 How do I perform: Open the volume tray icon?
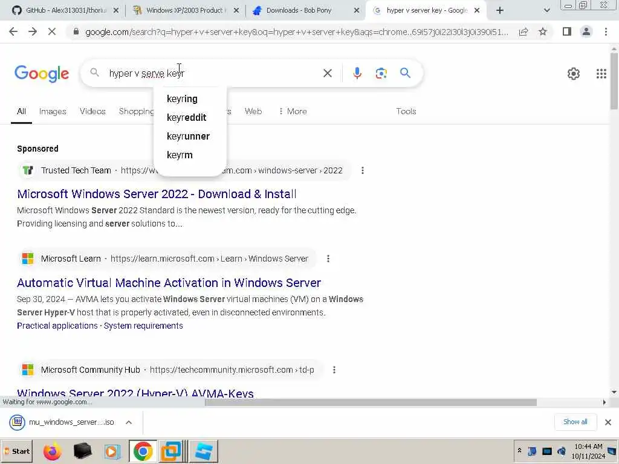[561, 451]
